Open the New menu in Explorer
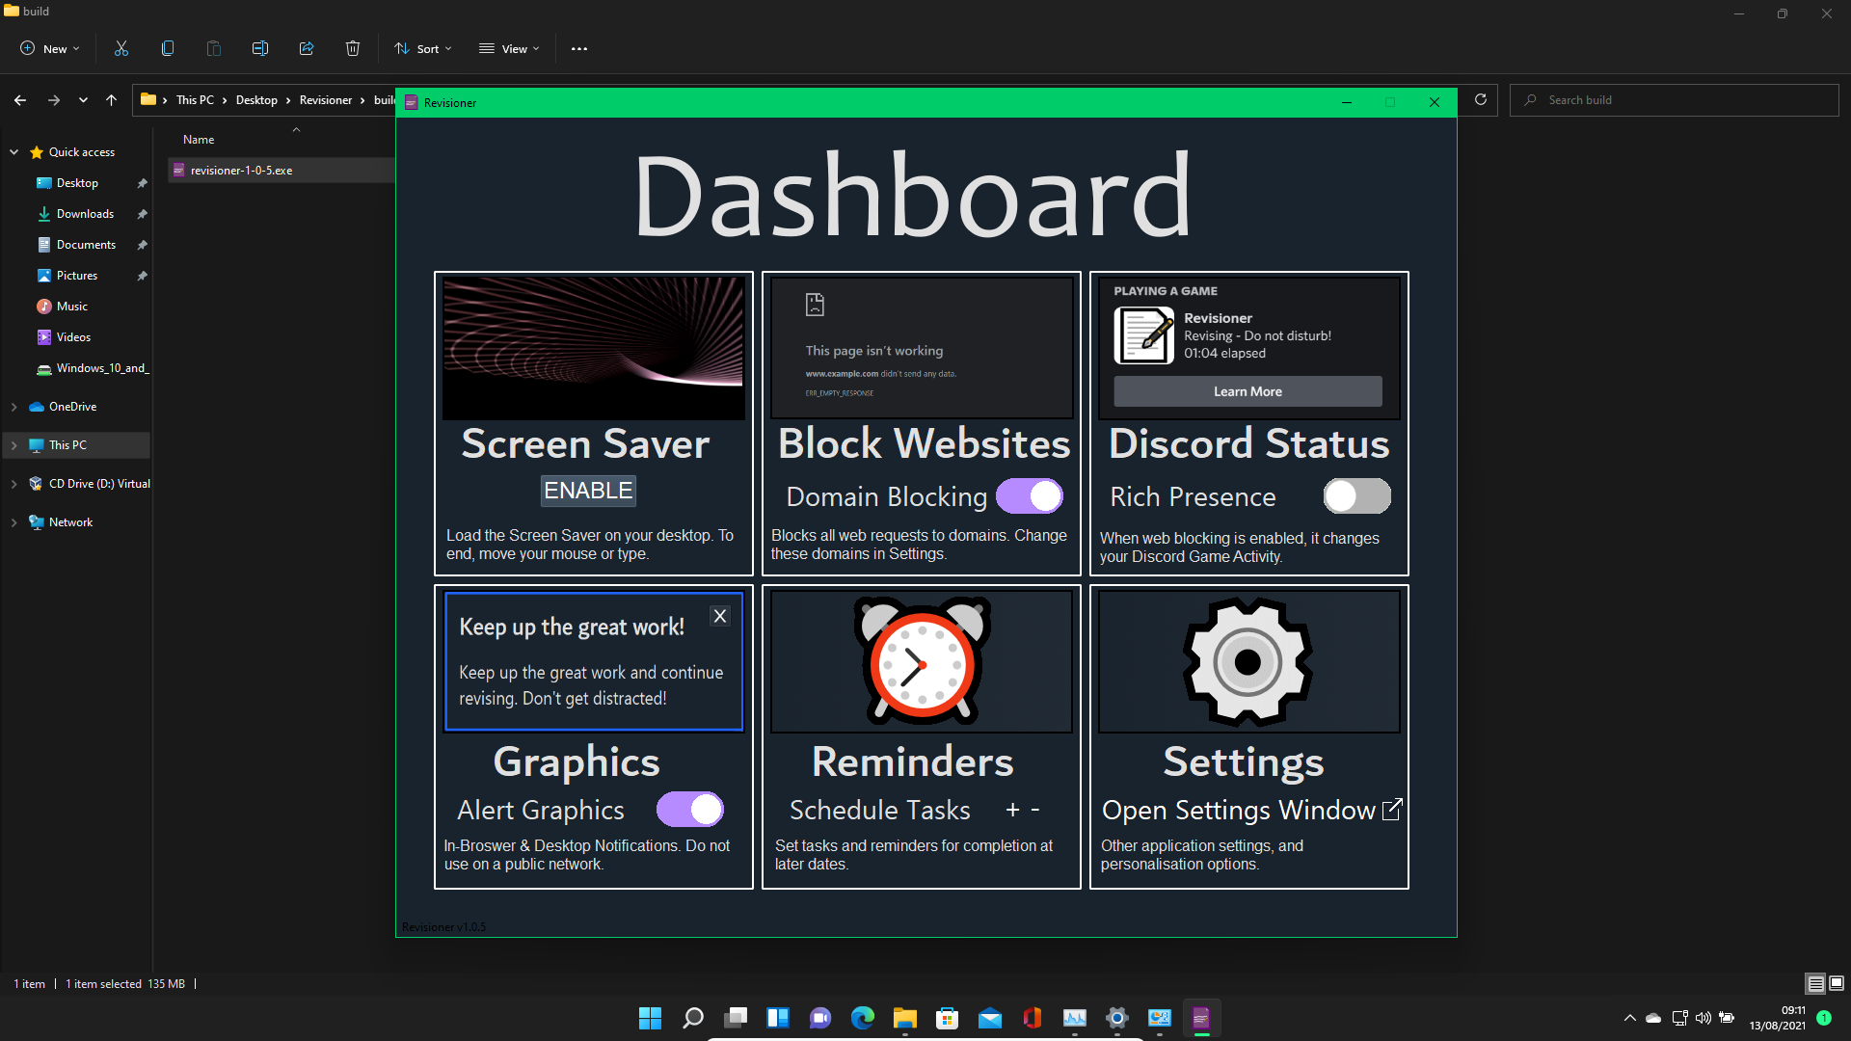Image resolution: width=1851 pixels, height=1041 pixels. (x=50, y=48)
